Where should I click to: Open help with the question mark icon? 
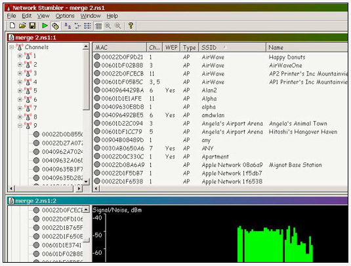[131, 26]
